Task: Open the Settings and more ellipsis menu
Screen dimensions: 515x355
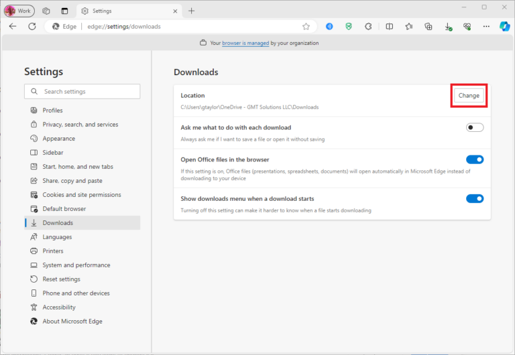Action: pos(486,27)
